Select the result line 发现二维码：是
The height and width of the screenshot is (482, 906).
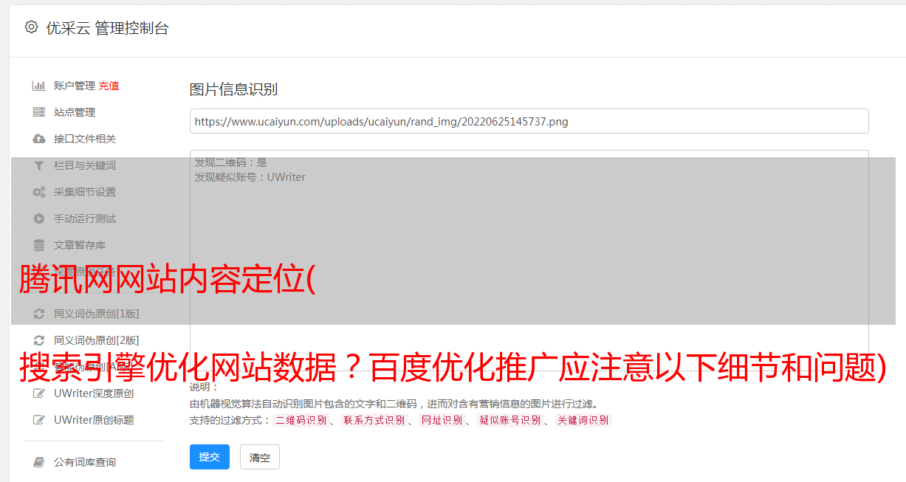[230, 162]
